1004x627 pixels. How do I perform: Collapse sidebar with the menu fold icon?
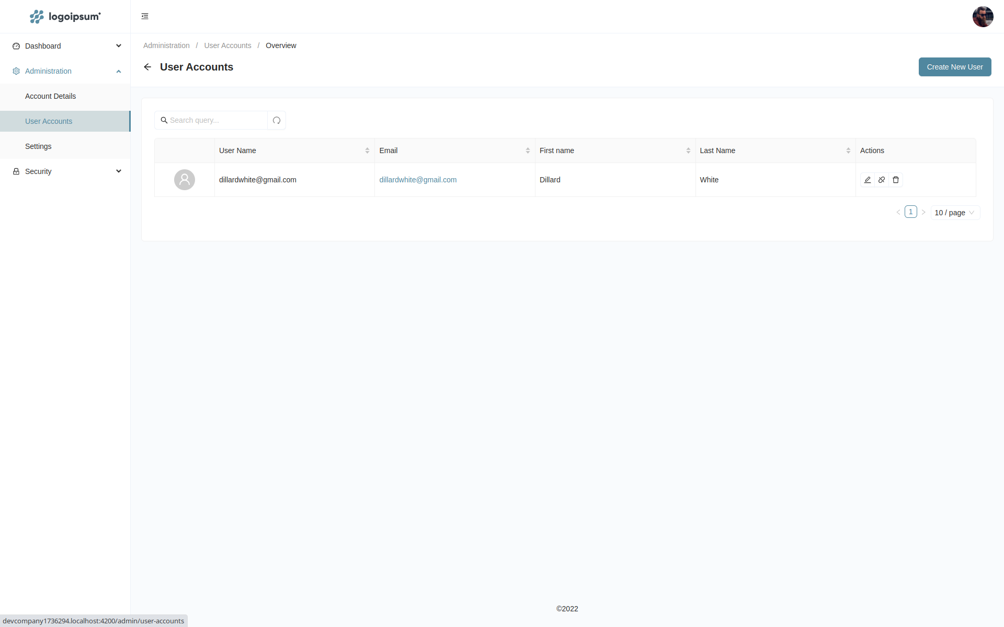point(145,16)
